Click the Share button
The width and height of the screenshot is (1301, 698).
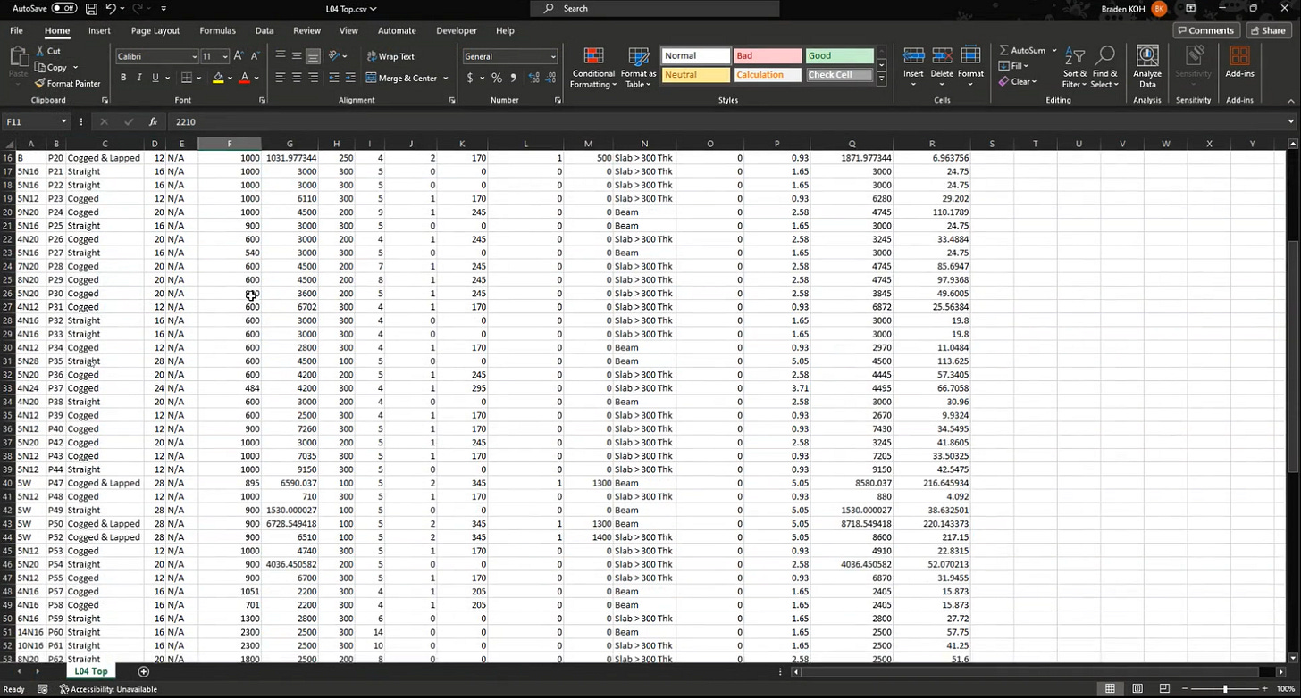tap(1267, 30)
